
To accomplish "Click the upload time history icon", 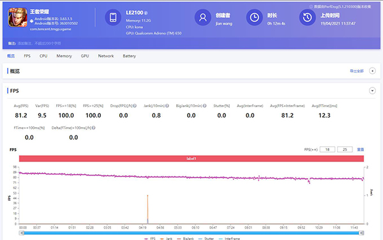I will pyautogui.click(x=307, y=17).
